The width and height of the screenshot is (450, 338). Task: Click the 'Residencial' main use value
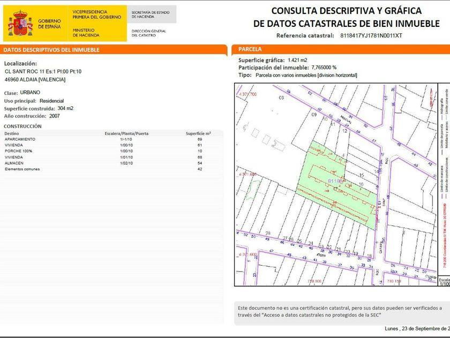(x=51, y=101)
